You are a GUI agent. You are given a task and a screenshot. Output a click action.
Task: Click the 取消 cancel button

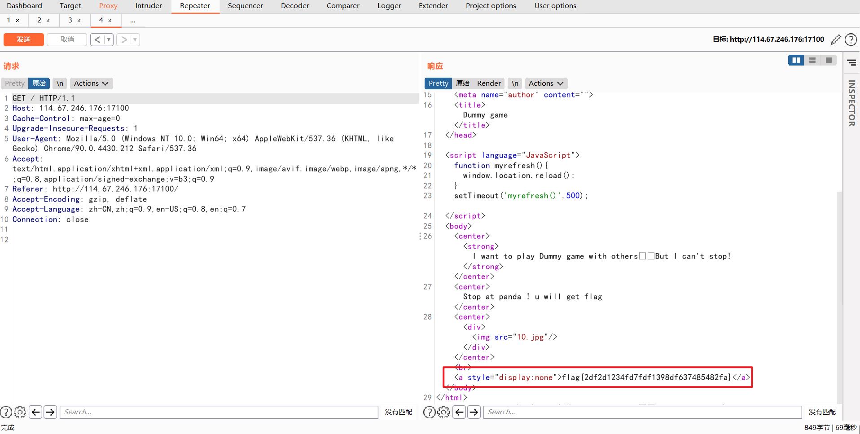67,39
